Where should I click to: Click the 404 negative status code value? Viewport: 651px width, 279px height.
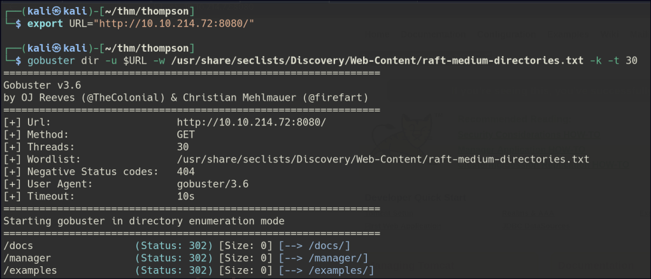[x=186, y=171]
